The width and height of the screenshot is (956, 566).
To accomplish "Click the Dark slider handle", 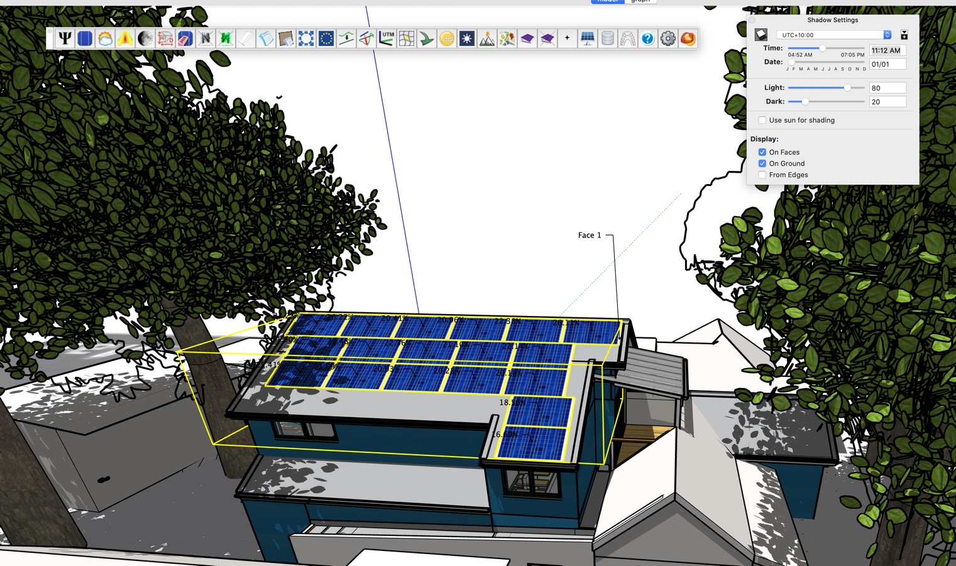I will tap(805, 102).
